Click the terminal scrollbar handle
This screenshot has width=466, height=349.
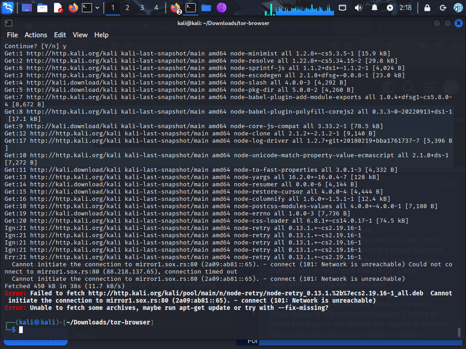(459, 332)
